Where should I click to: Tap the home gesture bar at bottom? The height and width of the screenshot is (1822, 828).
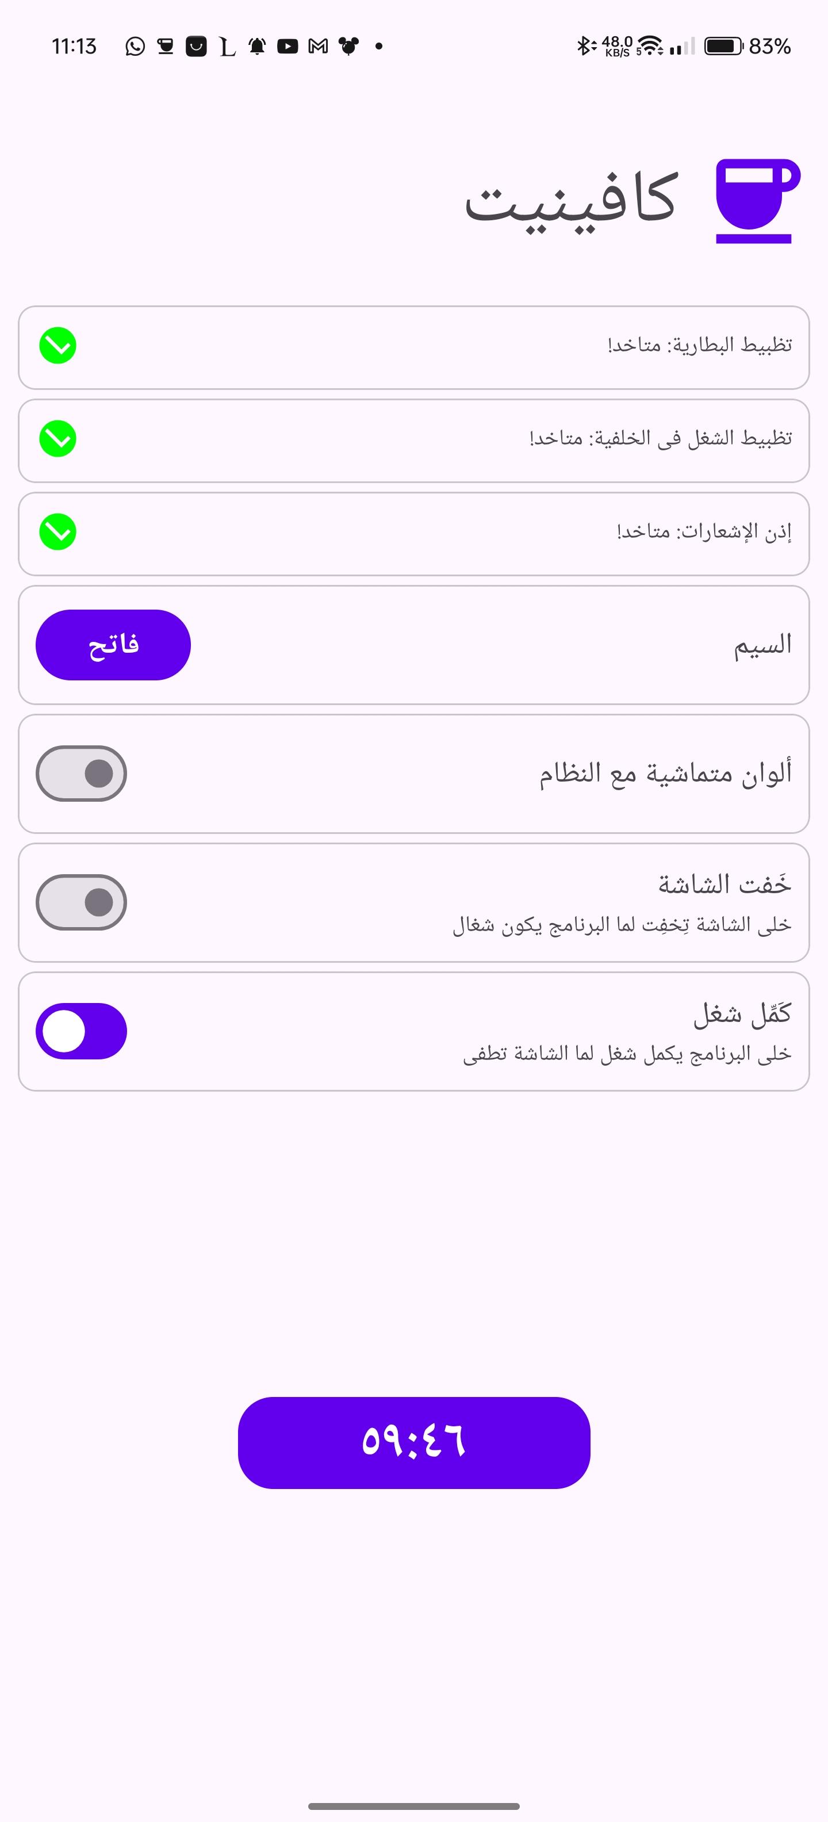tap(413, 1806)
